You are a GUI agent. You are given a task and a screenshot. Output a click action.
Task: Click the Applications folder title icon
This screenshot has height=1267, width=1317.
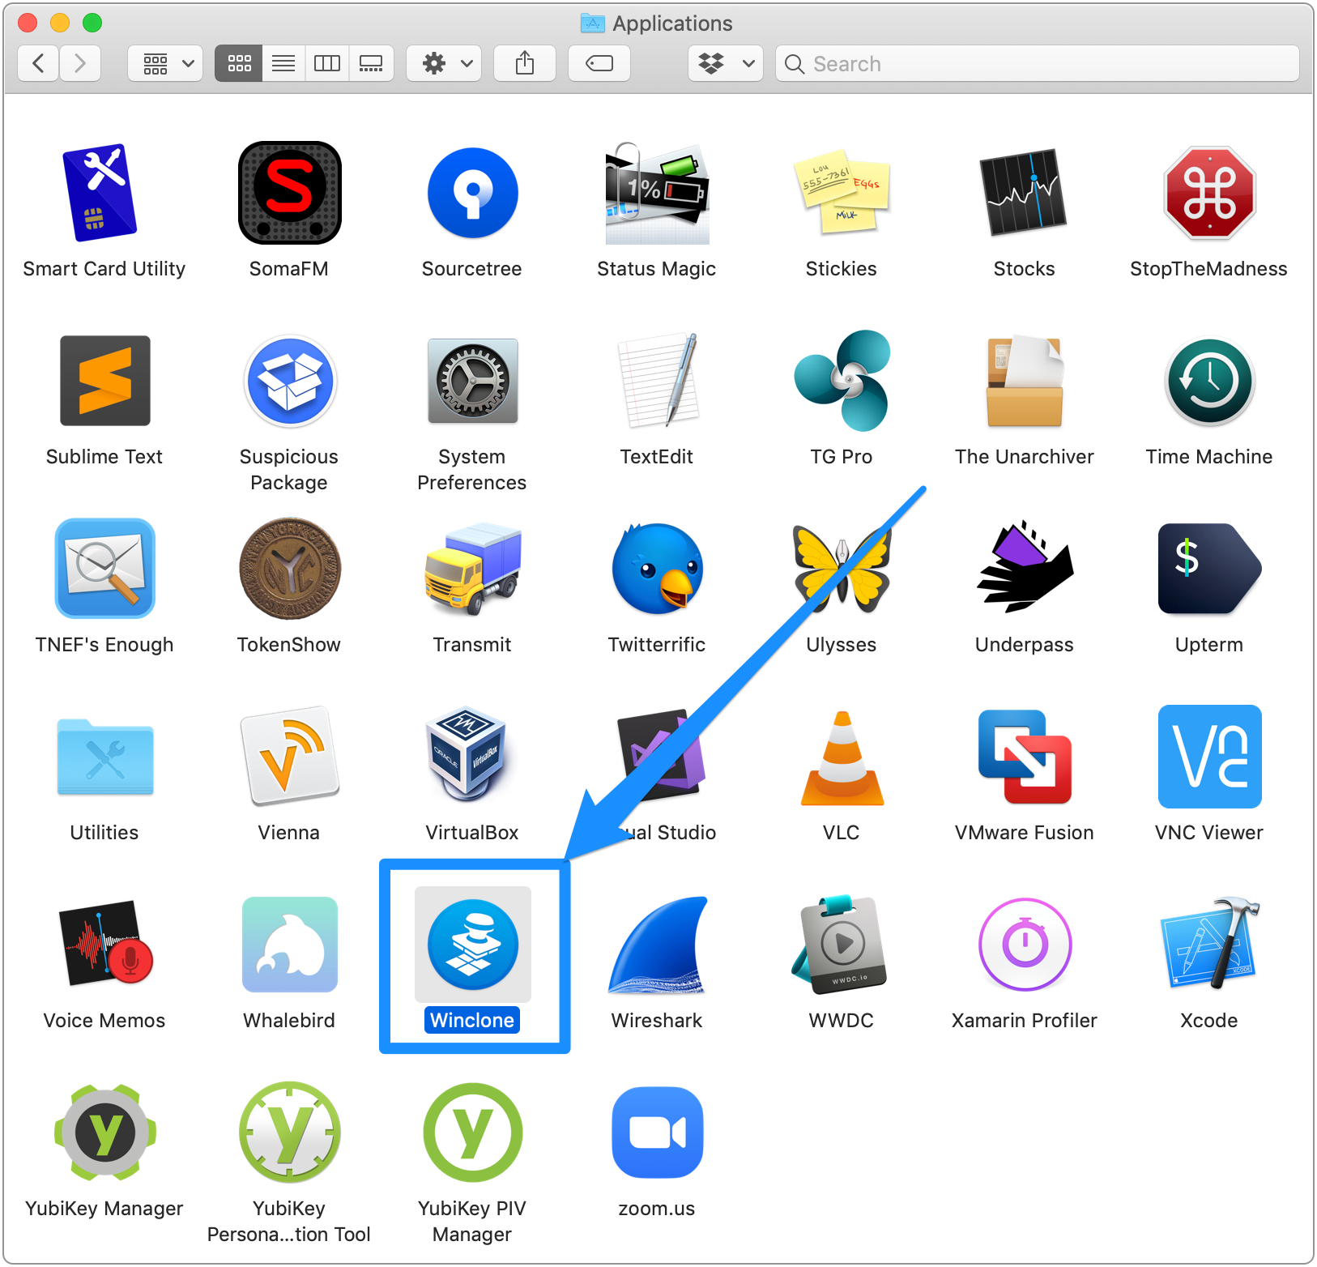pos(593,23)
